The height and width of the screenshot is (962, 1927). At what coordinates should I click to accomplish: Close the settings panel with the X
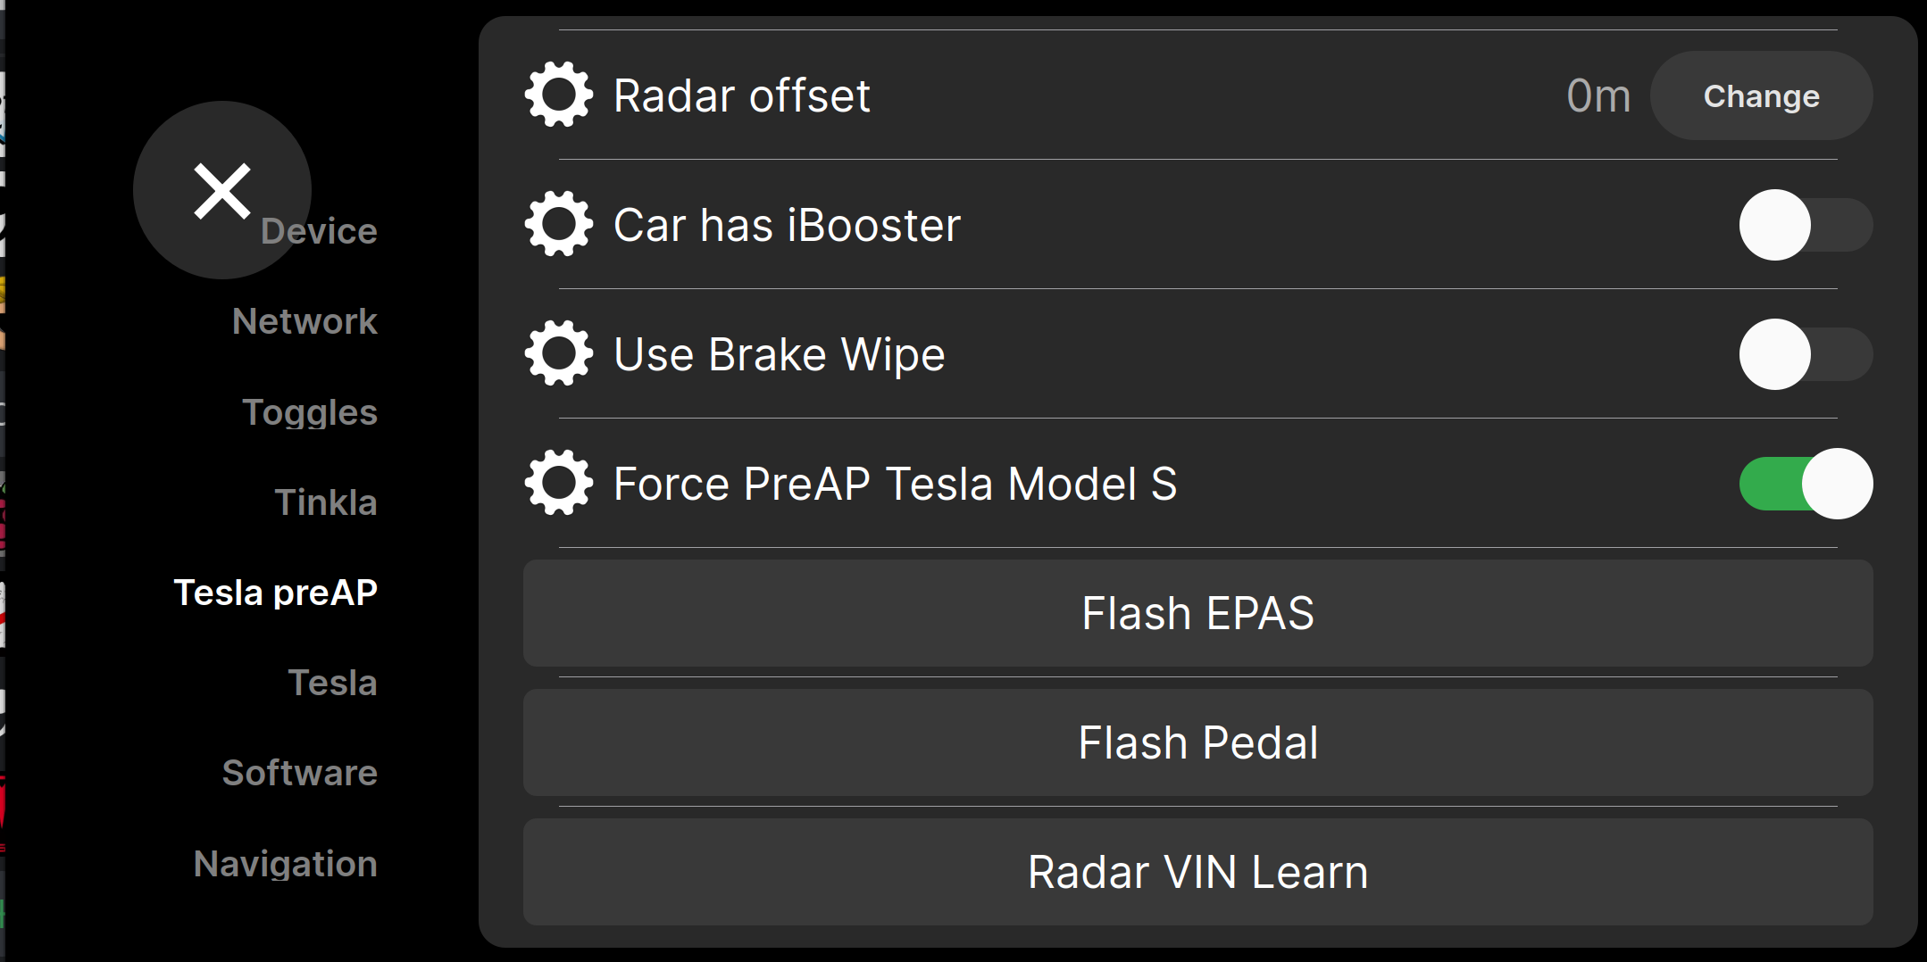(x=221, y=190)
